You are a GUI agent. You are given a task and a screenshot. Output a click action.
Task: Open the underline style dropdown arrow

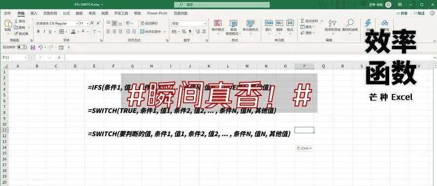pyautogui.click(x=55, y=31)
